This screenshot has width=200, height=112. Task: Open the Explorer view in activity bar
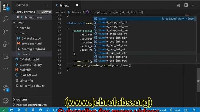click(6, 7)
